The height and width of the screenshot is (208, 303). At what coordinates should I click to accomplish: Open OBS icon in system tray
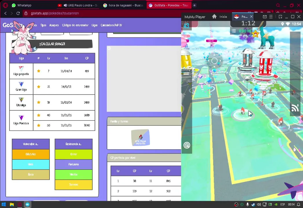pyautogui.click(x=236, y=205)
